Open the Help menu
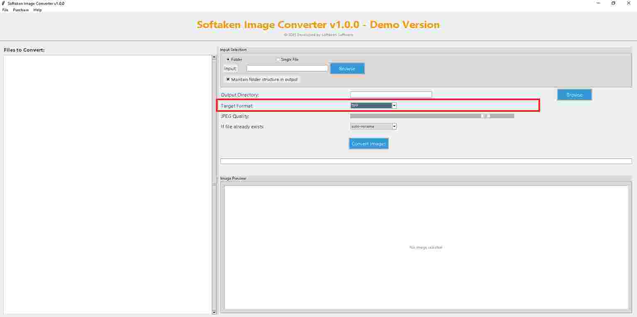 (38, 10)
